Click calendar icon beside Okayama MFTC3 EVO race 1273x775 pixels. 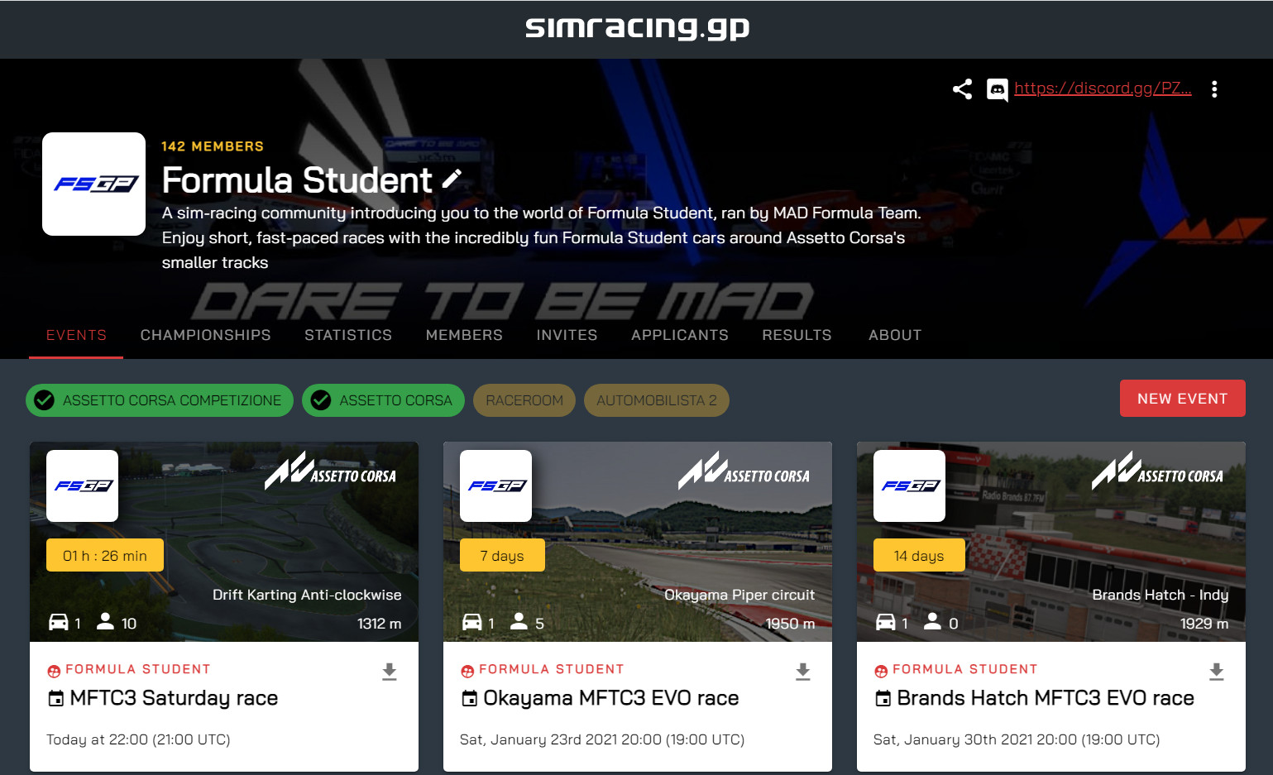(469, 698)
